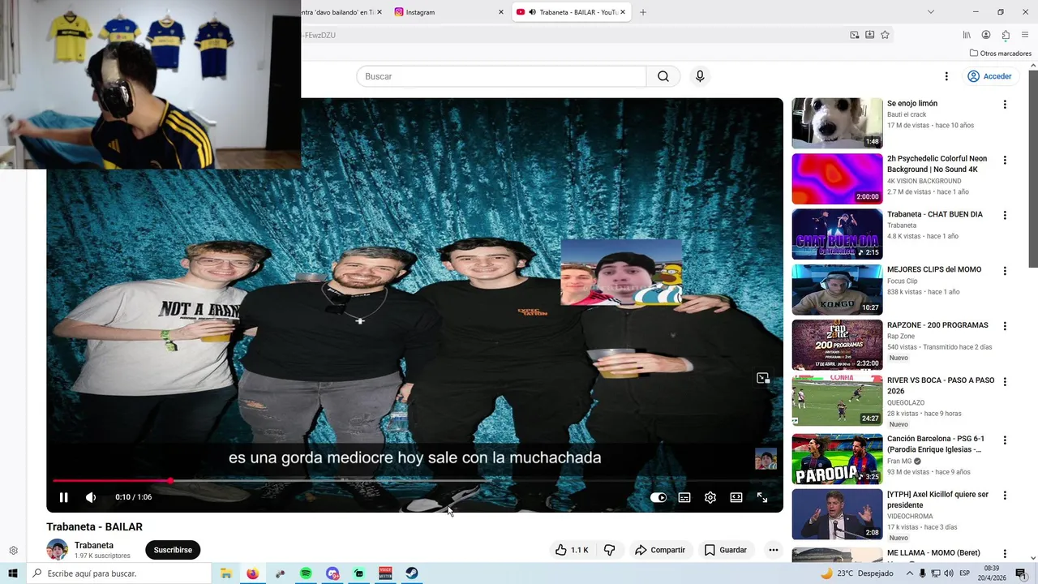
Task: Switch to theater mode
Action: pos(736,497)
